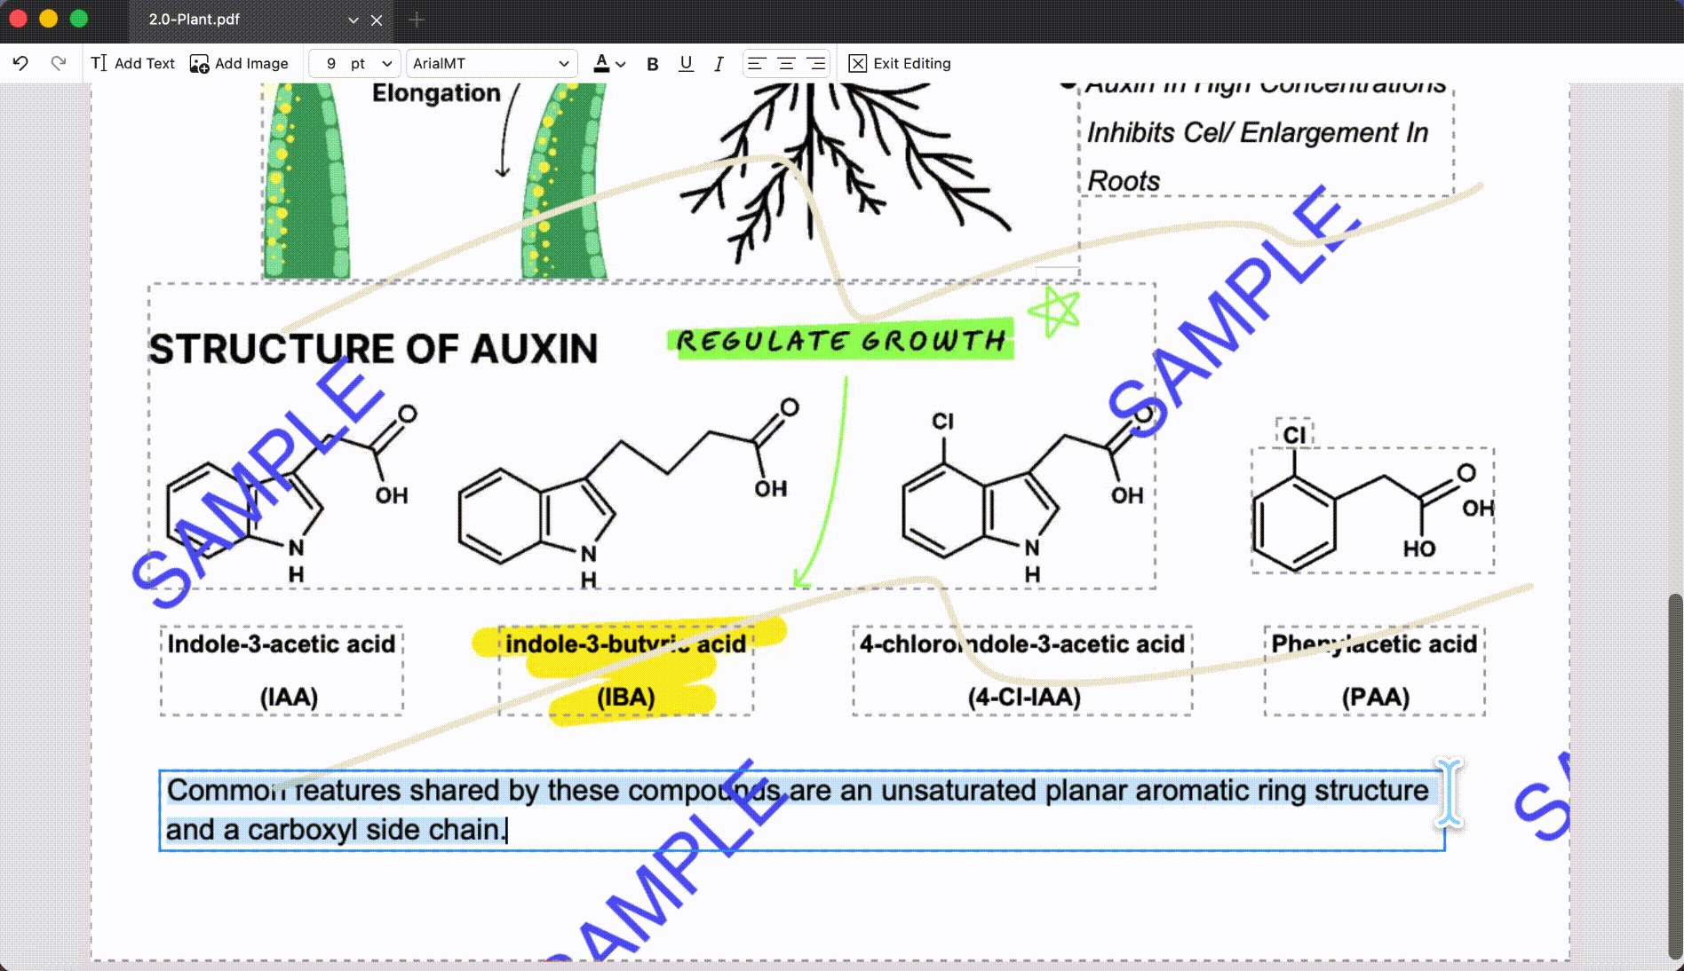Viewport: 1684px width, 971px height.
Task: Click the (4-Cl-IAA) label
Action: pyautogui.click(x=1024, y=697)
